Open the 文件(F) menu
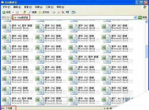 pyautogui.click(x=6, y=7)
